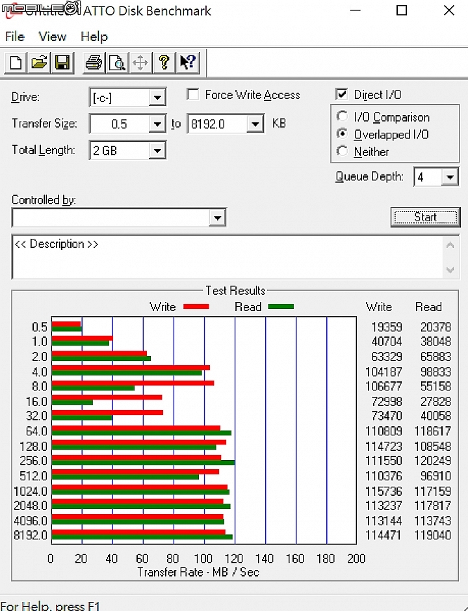Click the Write value 115736
Viewport: 468px width, 611px height.
(383, 491)
